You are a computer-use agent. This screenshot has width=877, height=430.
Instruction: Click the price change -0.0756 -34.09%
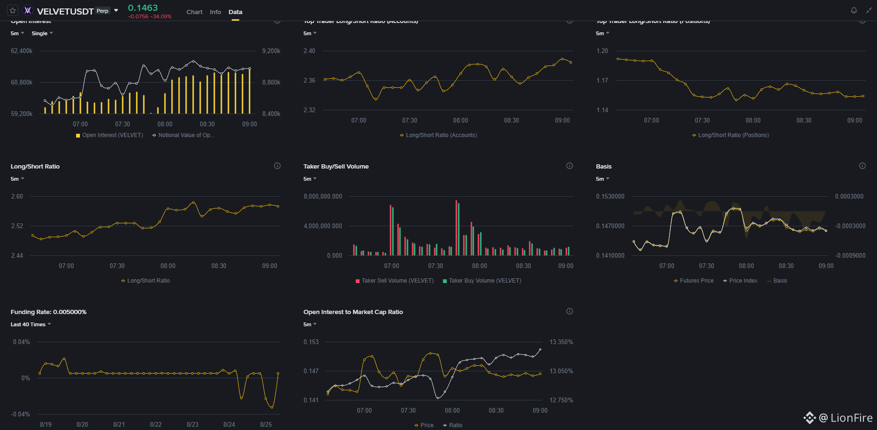(x=149, y=16)
